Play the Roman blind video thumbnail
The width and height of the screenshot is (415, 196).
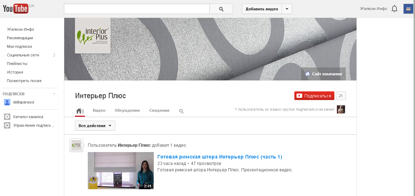click(121, 170)
